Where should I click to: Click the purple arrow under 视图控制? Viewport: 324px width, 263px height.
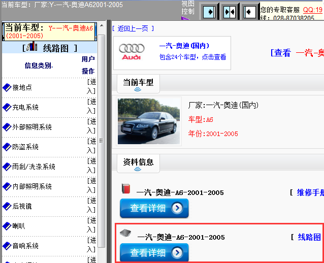tap(185, 18)
